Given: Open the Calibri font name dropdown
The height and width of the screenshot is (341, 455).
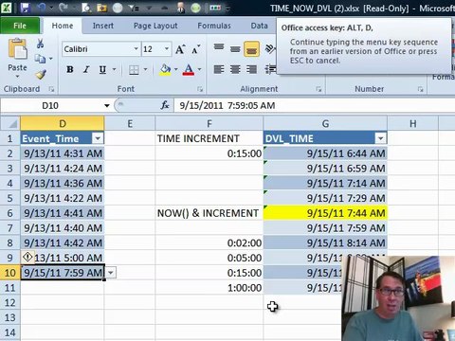Looking at the screenshot, I should (136, 49).
